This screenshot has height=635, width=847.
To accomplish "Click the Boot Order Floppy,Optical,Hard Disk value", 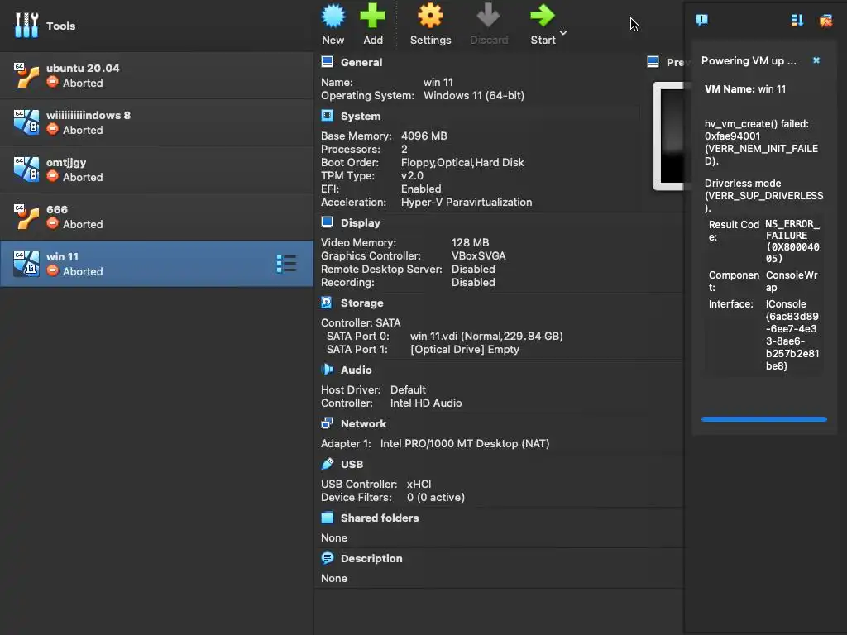I will 462,163.
